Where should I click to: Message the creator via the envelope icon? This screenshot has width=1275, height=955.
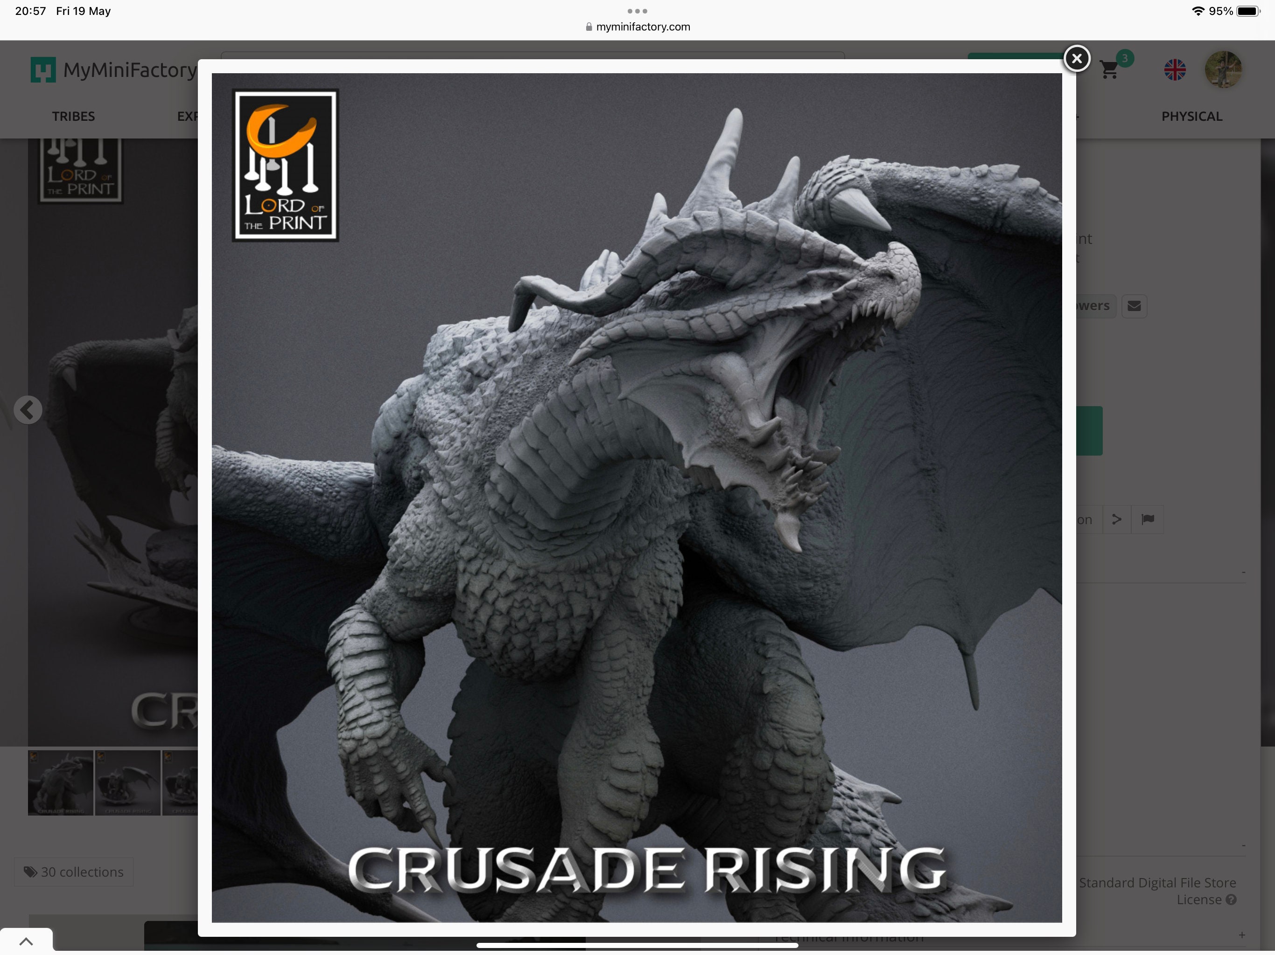point(1135,306)
